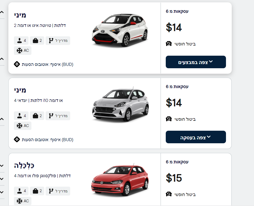Viewport: 254px width, 206px height.
Task: Click free cancellation icon on Hyundai i10 card
Action: click(x=169, y=119)
